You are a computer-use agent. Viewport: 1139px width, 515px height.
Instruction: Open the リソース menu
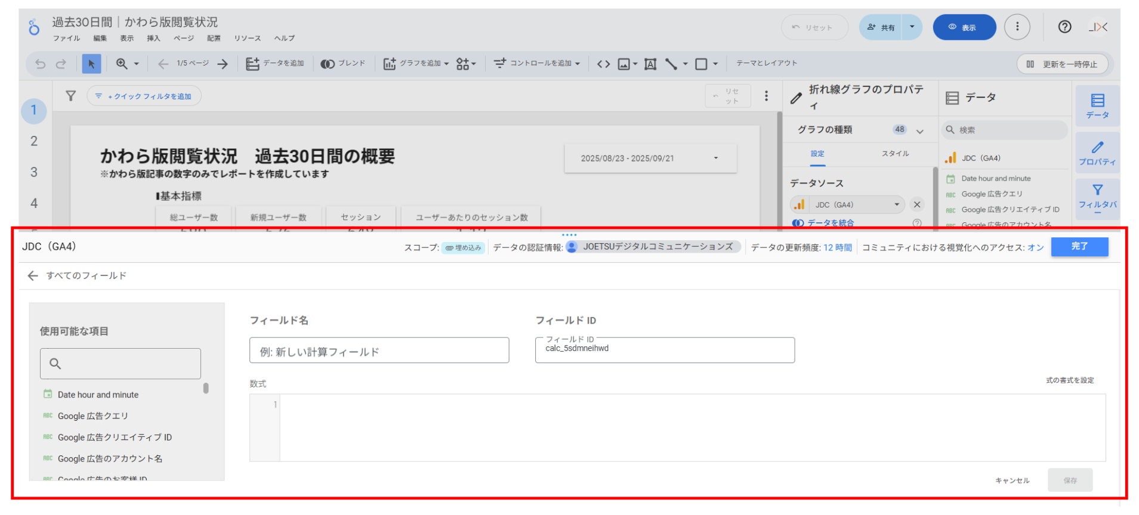pos(247,38)
